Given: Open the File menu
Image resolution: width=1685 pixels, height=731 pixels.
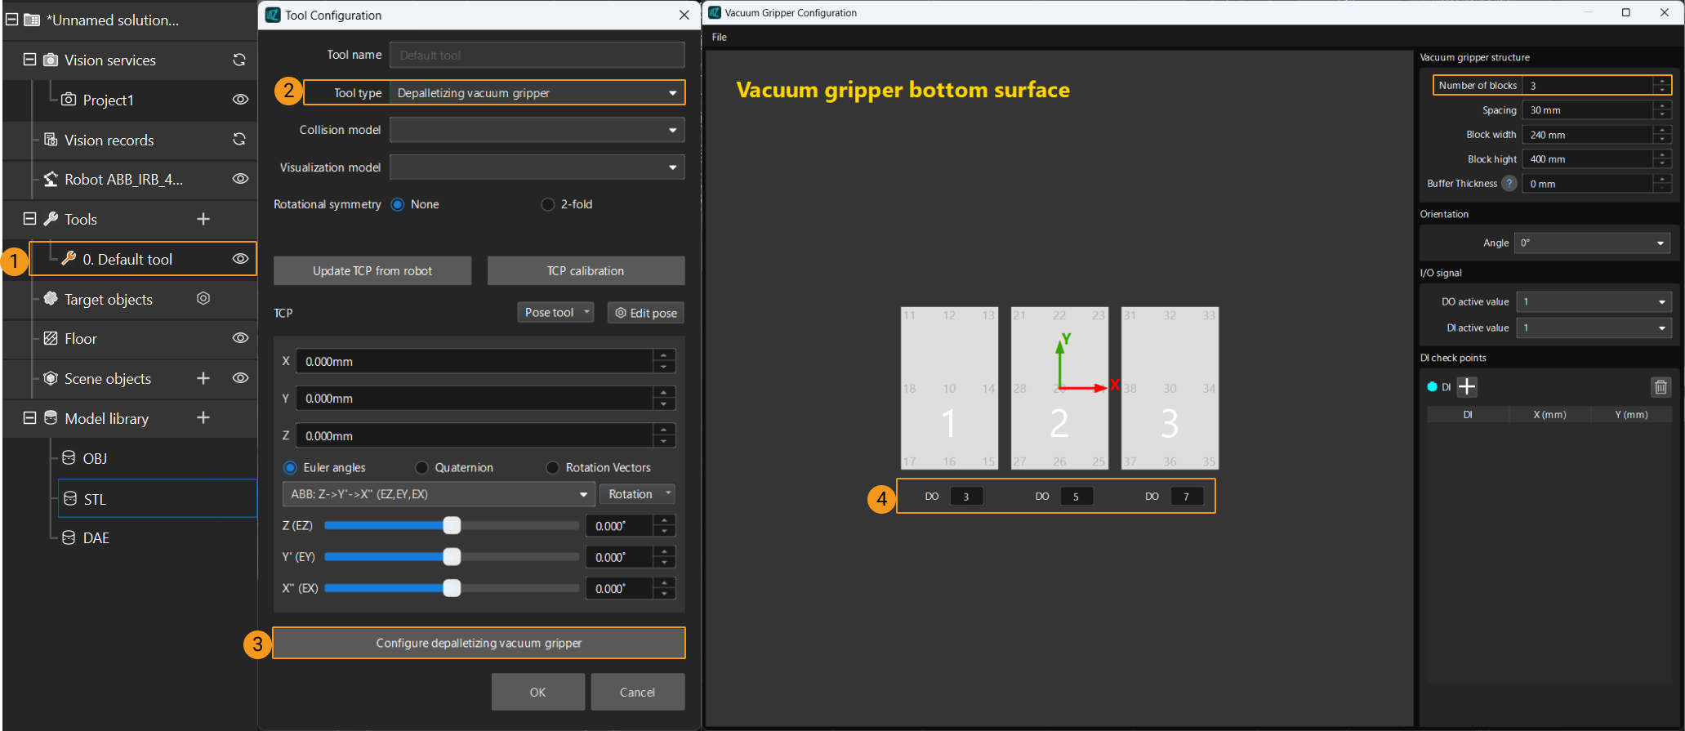Looking at the screenshot, I should point(719,38).
